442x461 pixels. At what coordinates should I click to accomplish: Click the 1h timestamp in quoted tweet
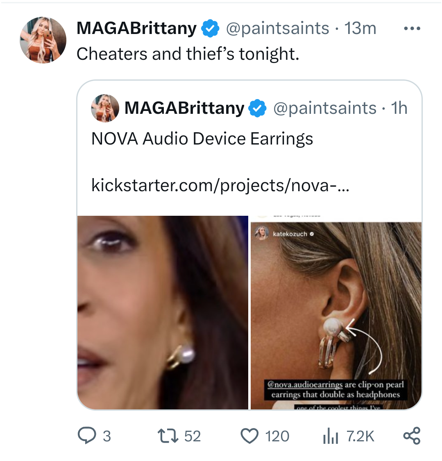click(x=399, y=108)
